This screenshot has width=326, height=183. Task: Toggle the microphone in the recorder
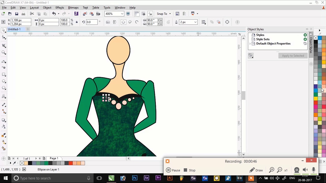[x=314, y=170]
